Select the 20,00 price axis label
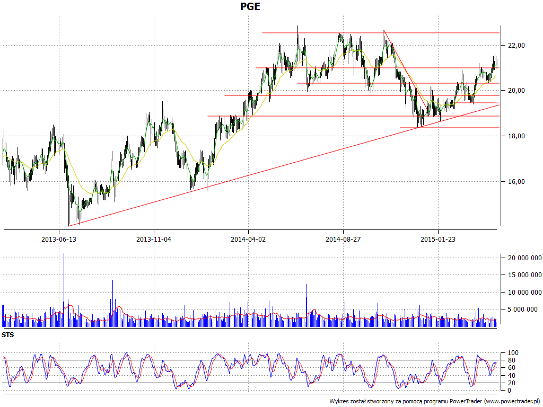Viewport: 543px width, 407px height. (518, 91)
